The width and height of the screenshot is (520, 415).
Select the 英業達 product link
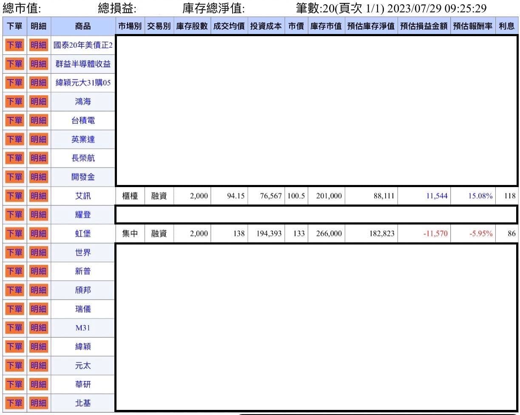[83, 139]
